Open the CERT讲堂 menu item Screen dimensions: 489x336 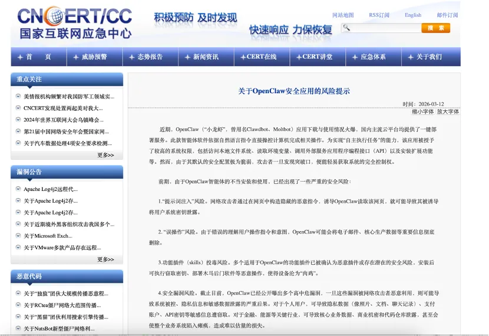click(x=318, y=57)
